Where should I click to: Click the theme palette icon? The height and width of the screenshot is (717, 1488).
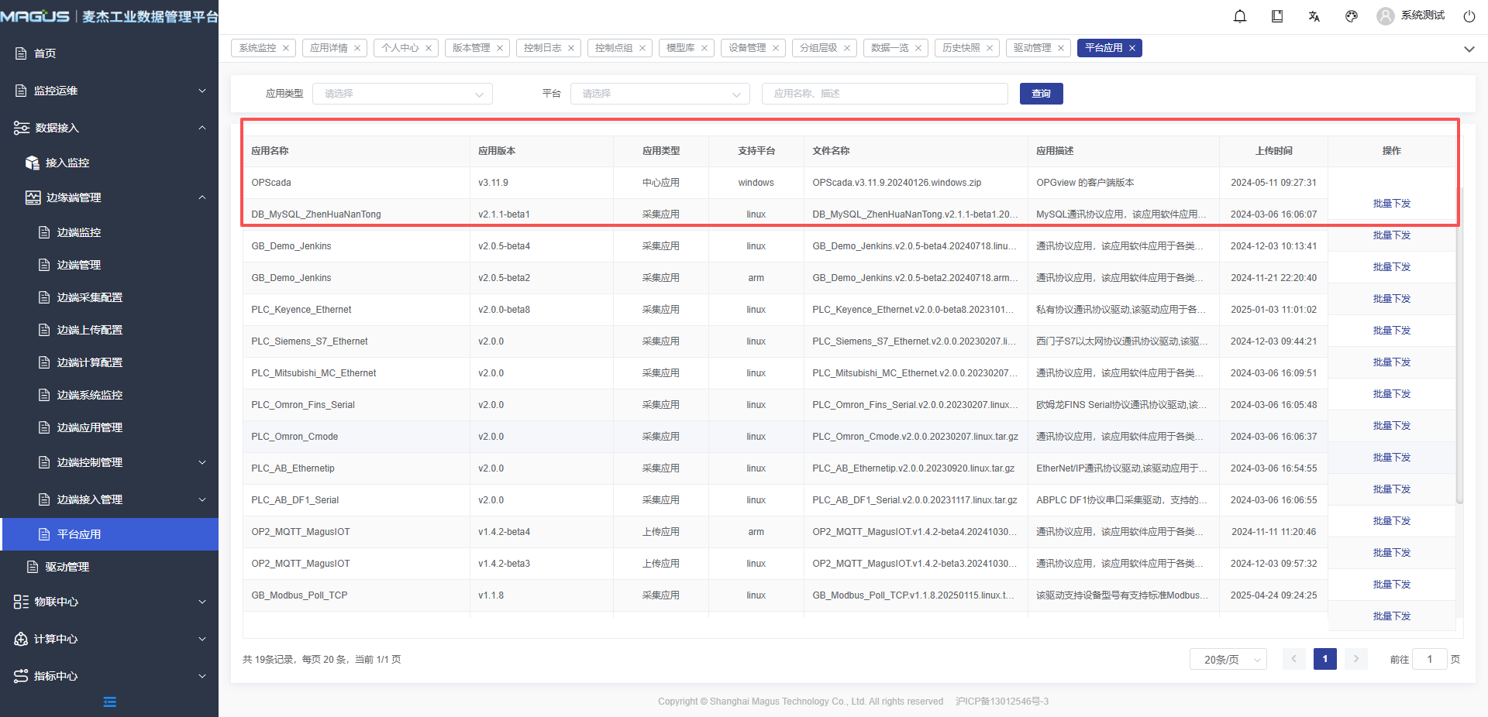(1352, 16)
